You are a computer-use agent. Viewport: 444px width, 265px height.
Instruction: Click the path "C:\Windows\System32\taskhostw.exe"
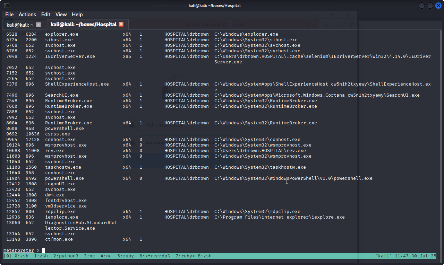click(260, 167)
